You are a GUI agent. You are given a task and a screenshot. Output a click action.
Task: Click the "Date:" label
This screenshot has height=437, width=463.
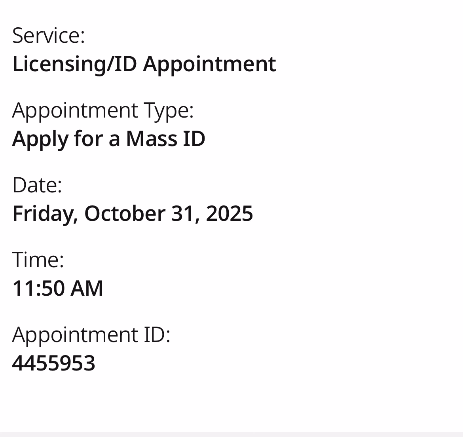[37, 185]
